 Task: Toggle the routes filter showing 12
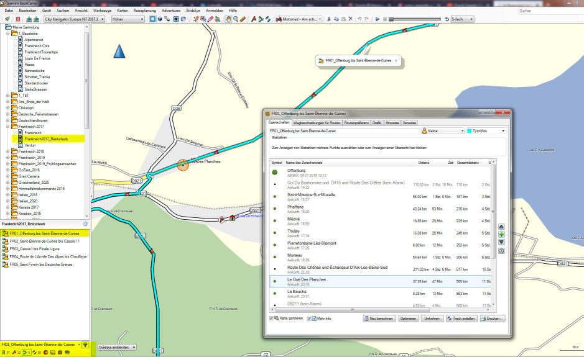tap(16, 353)
